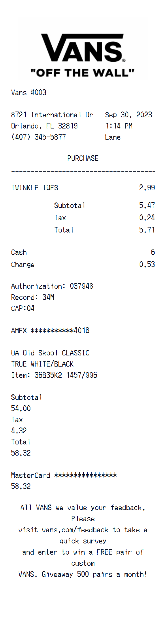Click the Change amount 0.53
166x618 pixels.
coord(147,264)
